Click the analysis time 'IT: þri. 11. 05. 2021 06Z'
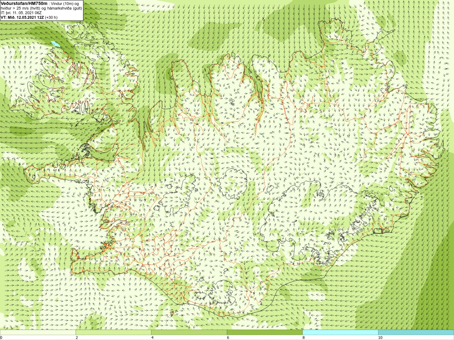 21,13
